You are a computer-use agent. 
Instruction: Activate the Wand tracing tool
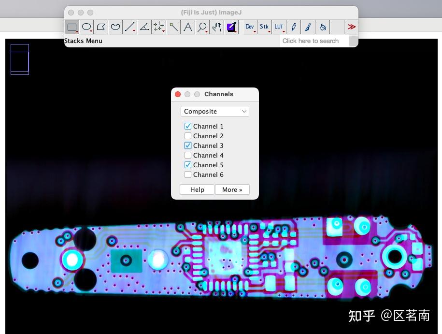pos(173,27)
